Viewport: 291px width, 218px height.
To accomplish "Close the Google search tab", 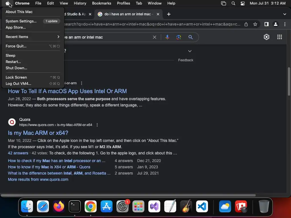I will [x=158, y=14].
